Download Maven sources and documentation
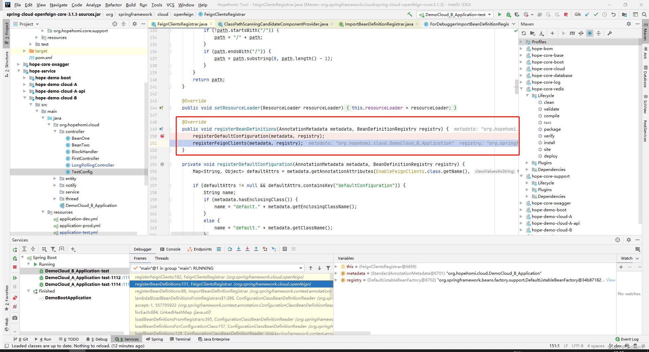Image resolution: width=649 pixels, height=352 pixels. tap(541, 33)
